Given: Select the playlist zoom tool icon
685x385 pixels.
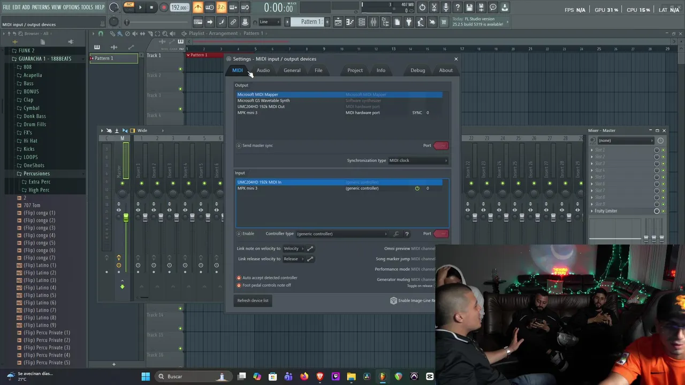Looking at the screenshot, I should click(164, 33).
